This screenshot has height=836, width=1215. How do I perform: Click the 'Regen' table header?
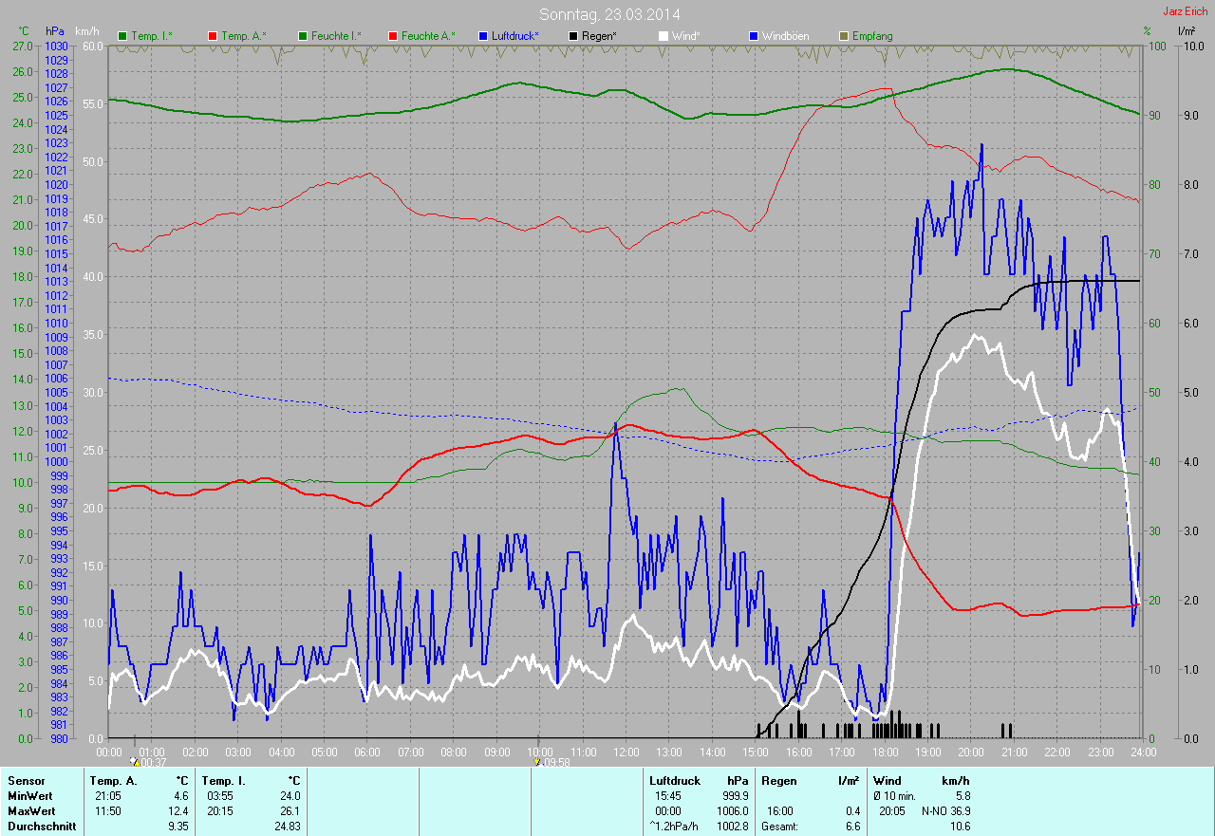pos(777,781)
